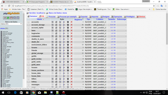
Task: Expand bookmarks overflow chevron in Chrome
Action: (x=150, y=9)
